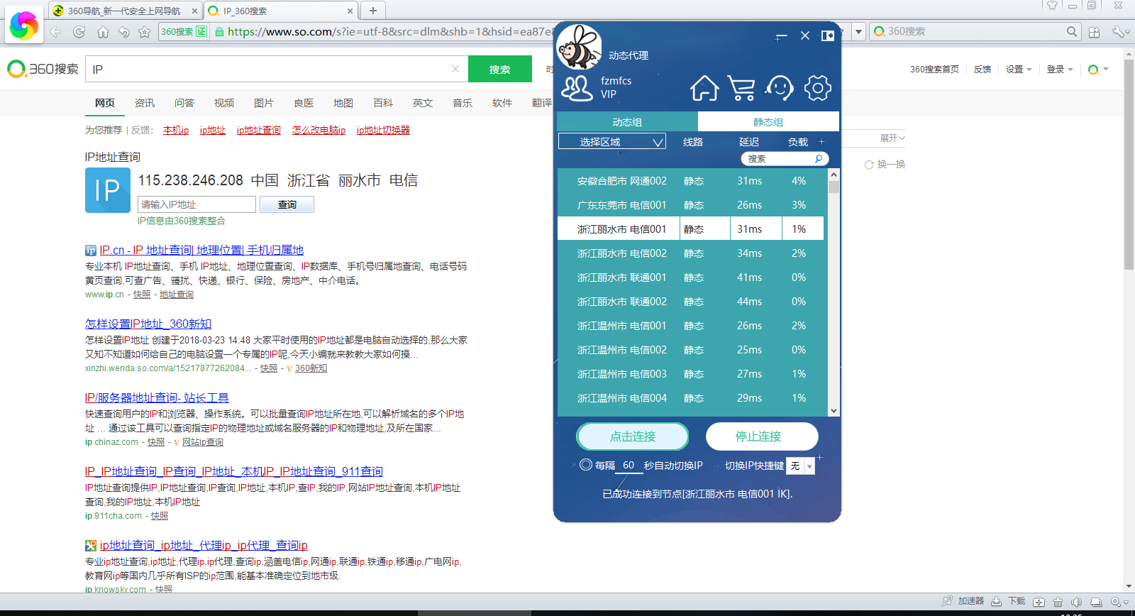
Task: Select 浙江丽水市 联通001 row
Action: (691, 277)
